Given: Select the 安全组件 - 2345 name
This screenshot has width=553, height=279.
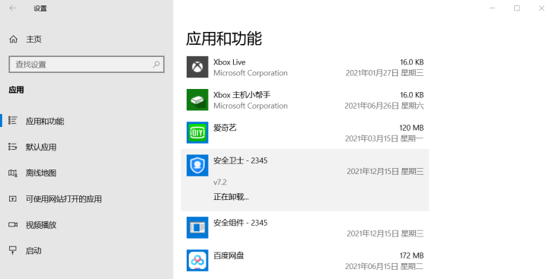Looking at the screenshot, I should pyautogui.click(x=241, y=223).
